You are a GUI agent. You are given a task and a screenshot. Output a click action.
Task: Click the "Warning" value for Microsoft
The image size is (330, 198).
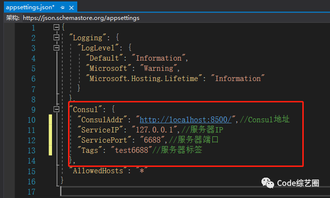tap(158, 68)
